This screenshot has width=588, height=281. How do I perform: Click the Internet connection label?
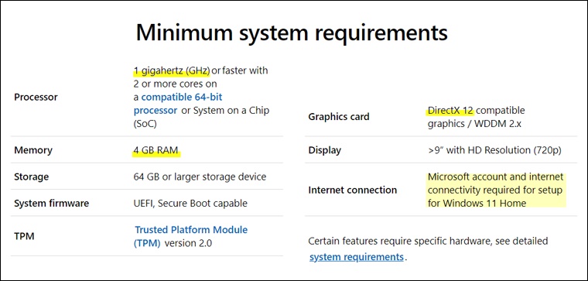[353, 190]
